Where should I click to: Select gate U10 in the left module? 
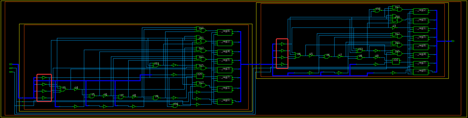[x=201, y=30]
